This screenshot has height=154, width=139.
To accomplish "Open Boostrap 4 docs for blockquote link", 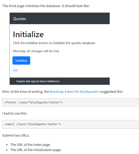I will (73, 91).
